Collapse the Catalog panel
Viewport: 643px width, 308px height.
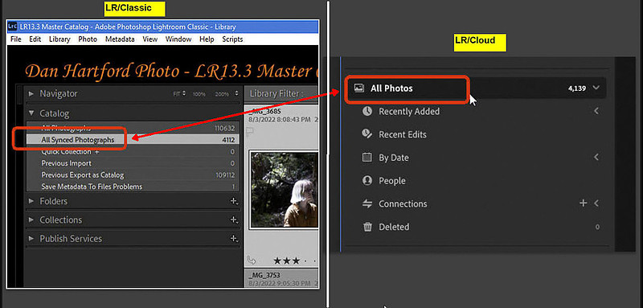click(31, 113)
